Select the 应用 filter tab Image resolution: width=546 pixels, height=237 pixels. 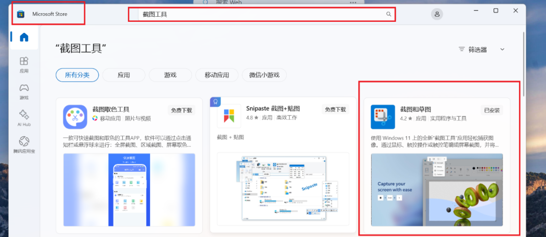point(124,75)
